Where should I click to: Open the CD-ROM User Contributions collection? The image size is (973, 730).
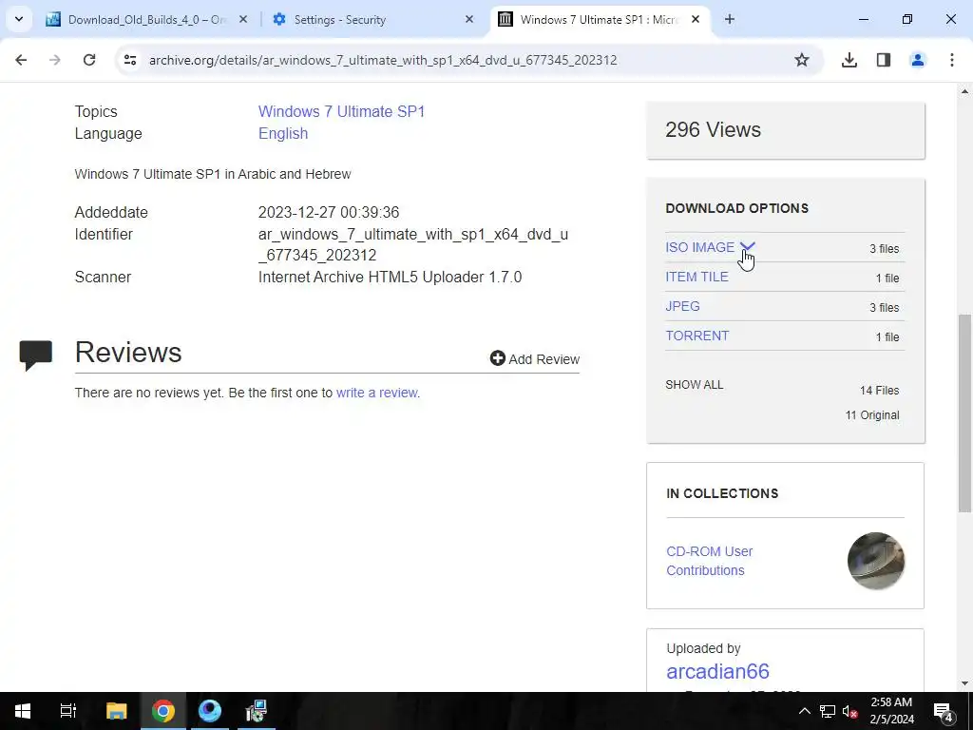(709, 561)
